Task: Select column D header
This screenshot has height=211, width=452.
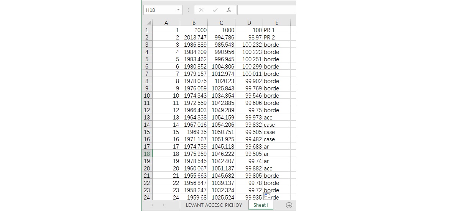Action: [249, 23]
